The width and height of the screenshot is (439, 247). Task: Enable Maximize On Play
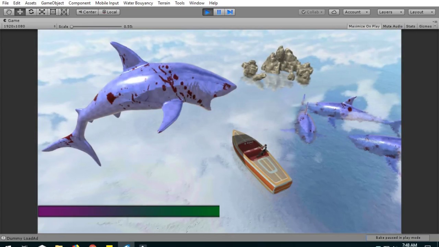click(364, 26)
